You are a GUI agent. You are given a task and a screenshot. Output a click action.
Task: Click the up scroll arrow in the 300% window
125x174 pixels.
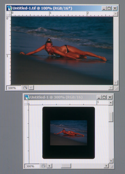point(111,103)
